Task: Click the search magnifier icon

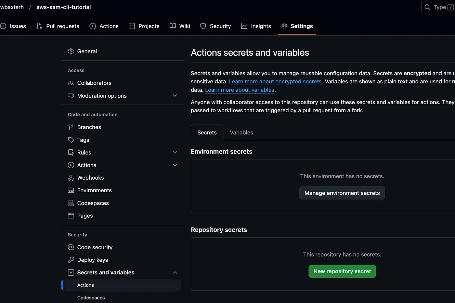Action: (x=427, y=7)
